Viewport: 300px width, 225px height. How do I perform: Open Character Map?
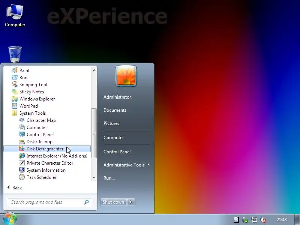(x=47, y=120)
